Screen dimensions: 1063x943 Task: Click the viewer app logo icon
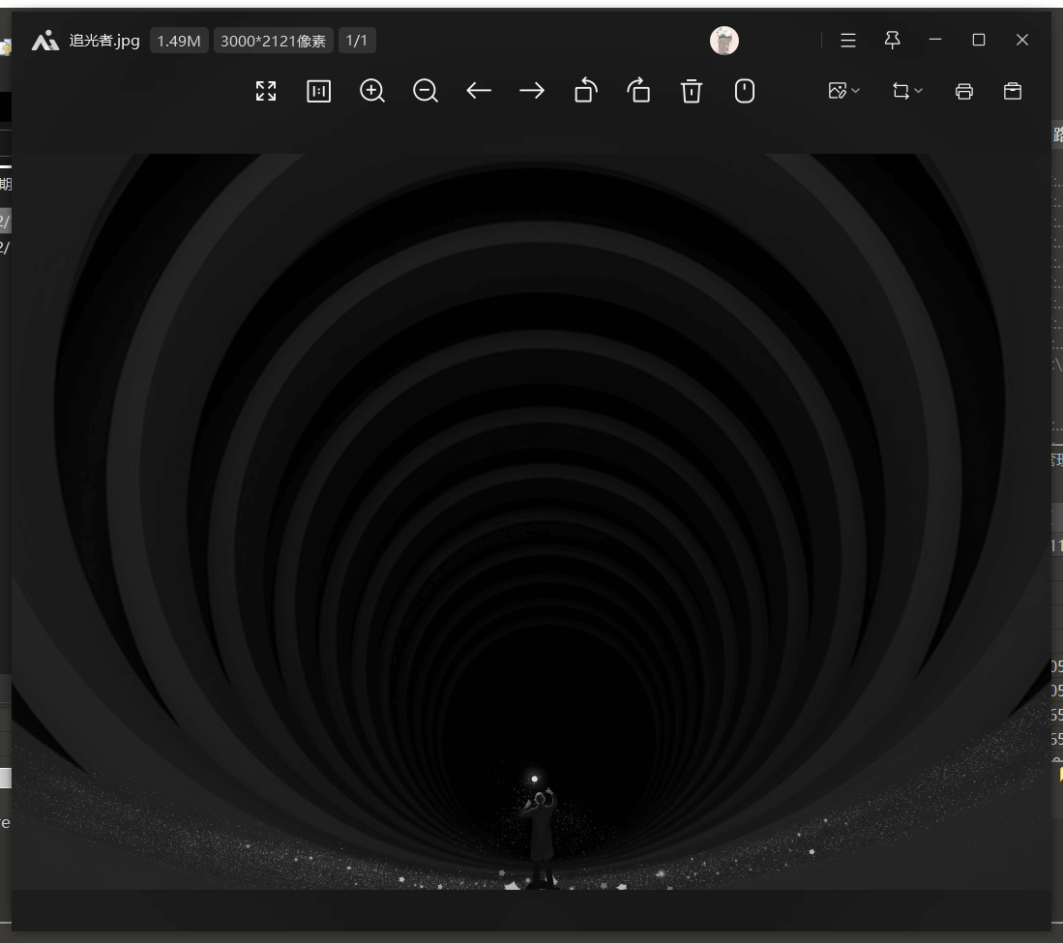pyautogui.click(x=45, y=41)
